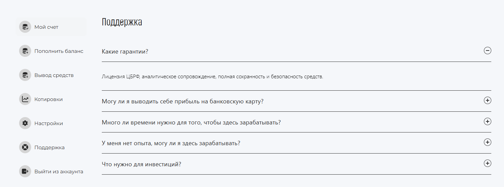The image size is (504, 187).
Task: Click the Настройки gear icon
Action: [x=25, y=123]
